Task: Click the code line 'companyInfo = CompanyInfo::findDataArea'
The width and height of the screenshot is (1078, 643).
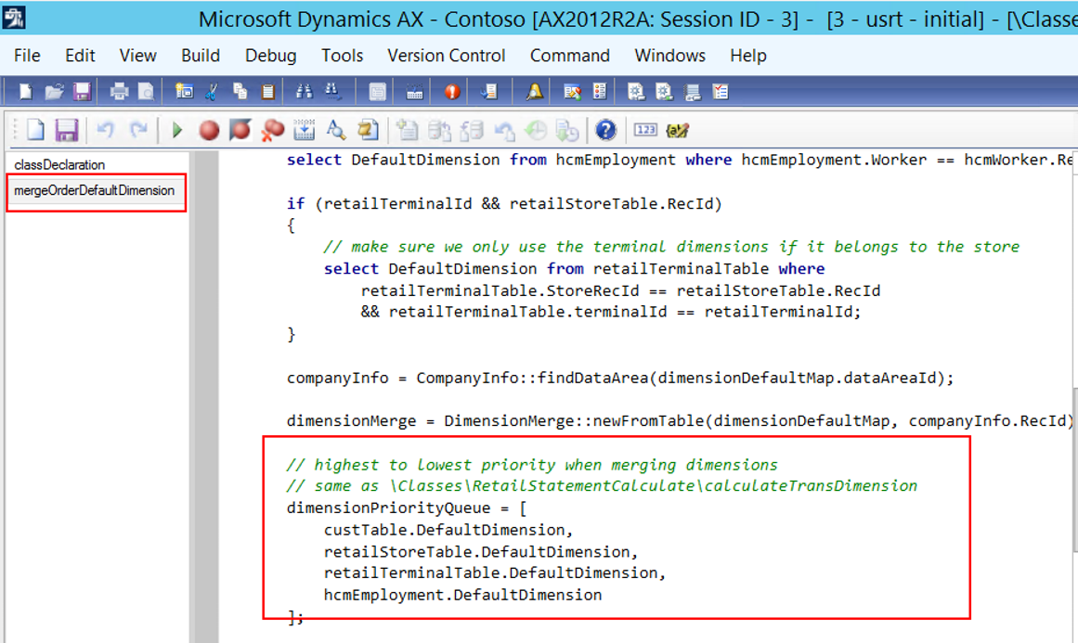Action: pyautogui.click(x=620, y=378)
